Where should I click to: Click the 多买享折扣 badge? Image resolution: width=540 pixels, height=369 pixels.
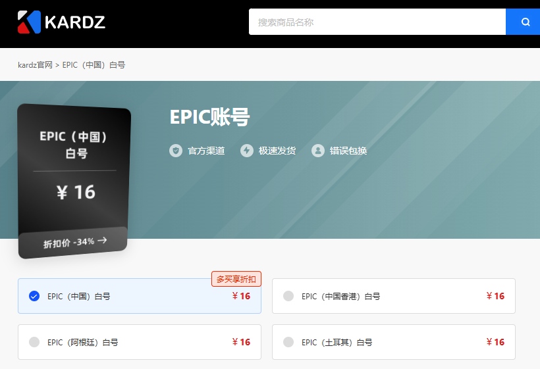[x=236, y=279]
